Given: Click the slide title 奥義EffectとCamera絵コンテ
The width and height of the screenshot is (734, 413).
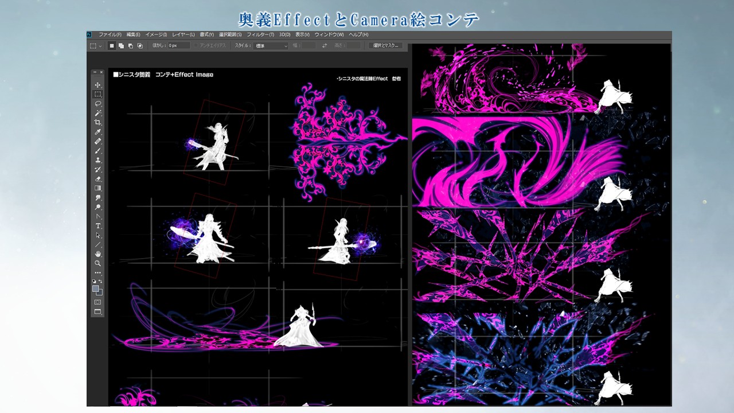Looking at the screenshot, I should 359,20.
